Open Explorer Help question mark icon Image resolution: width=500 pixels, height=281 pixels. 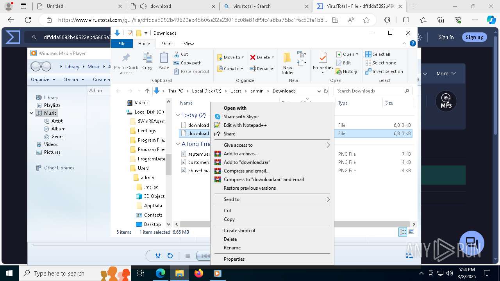pyautogui.click(x=412, y=43)
